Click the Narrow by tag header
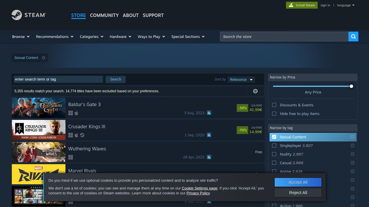 pyautogui.click(x=313, y=128)
